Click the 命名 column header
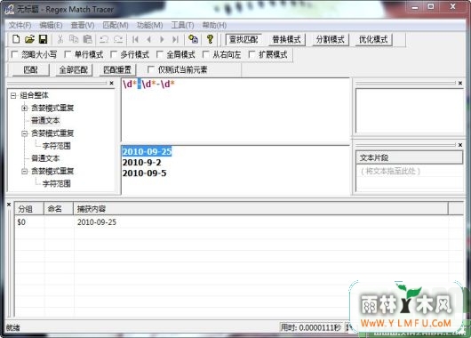The image size is (471, 338). (59, 209)
